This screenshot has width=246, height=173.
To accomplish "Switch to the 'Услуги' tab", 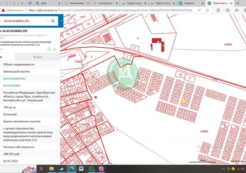I will pyautogui.click(x=38, y=57).
